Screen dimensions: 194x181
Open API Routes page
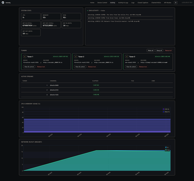click(x=168, y=3)
